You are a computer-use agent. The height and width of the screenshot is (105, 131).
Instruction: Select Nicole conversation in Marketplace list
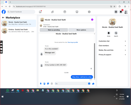pyautogui.click(x=18, y=23)
